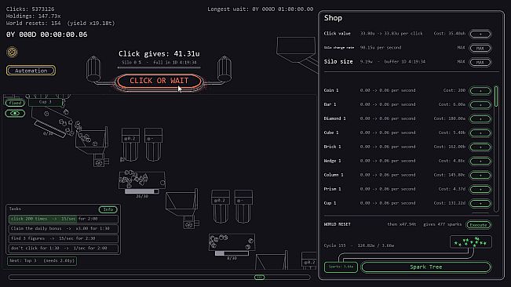
Task: Open the Spark Tree
Action: pyautogui.click(x=426, y=267)
